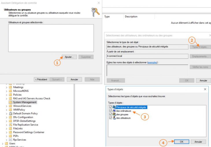Expand the Users tree node

[x=3, y=144]
